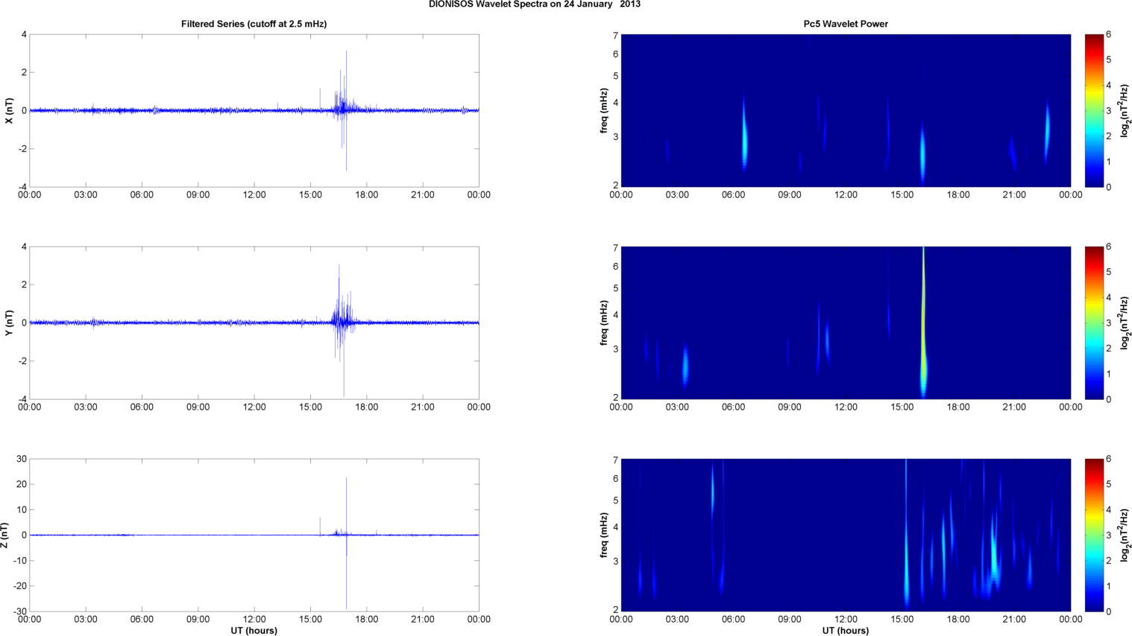This screenshot has height=636, width=1132.
Task: Click bright yellow streak in Y spectrogram
Action: (x=923, y=322)
